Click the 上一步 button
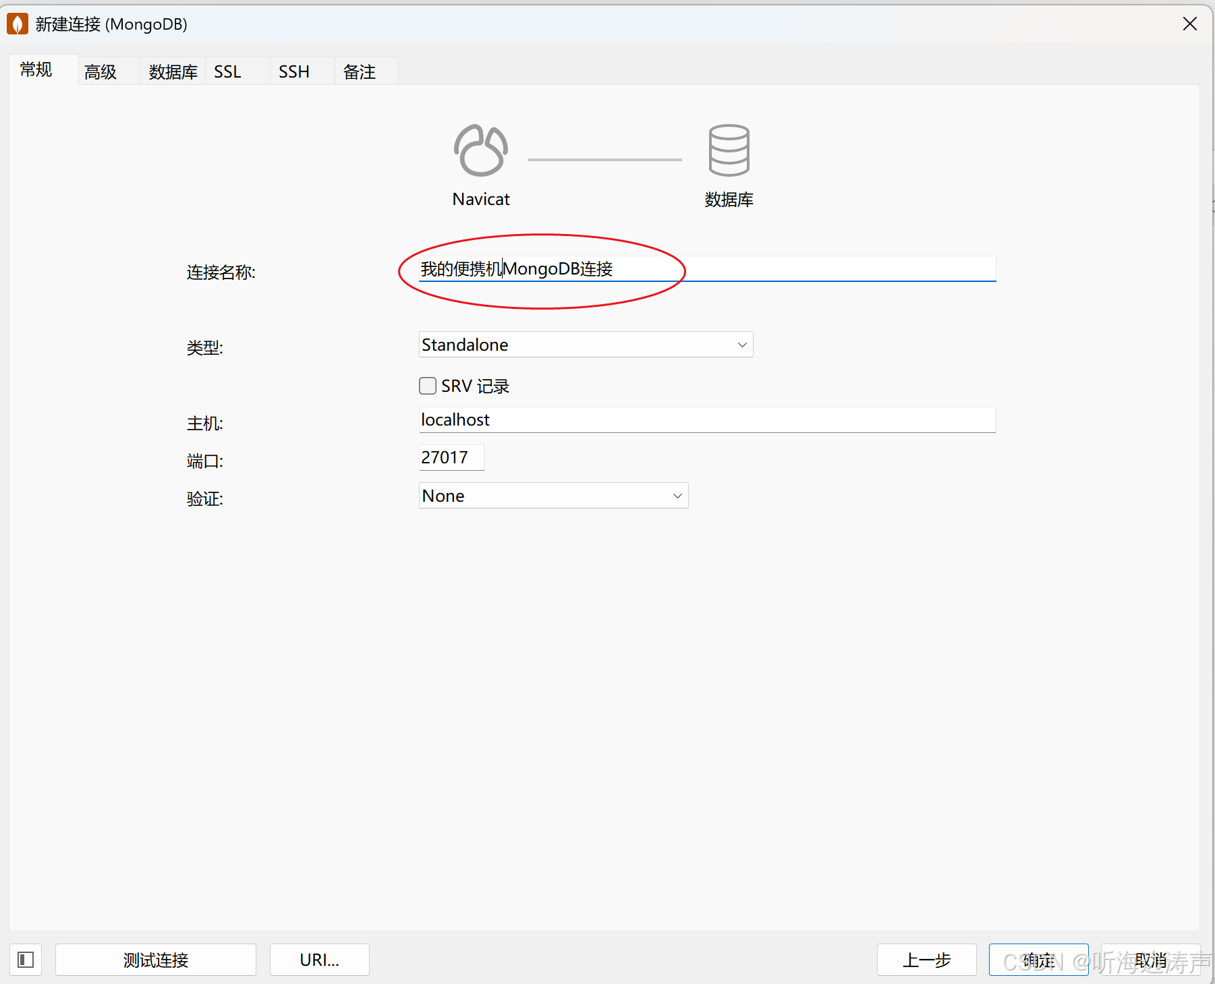Screen dimensions: 1215x984 [926, 959]
